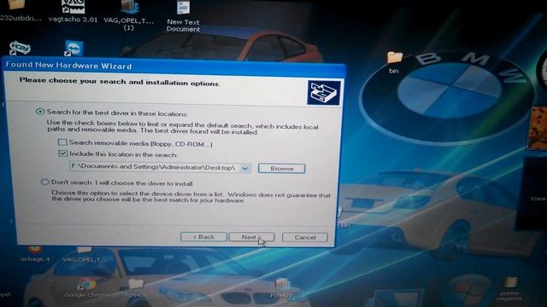Select 'Search for the best driver' radio button
Image resolution: width=547 pixels, height=307 pixels.
(x=40, y=112)
